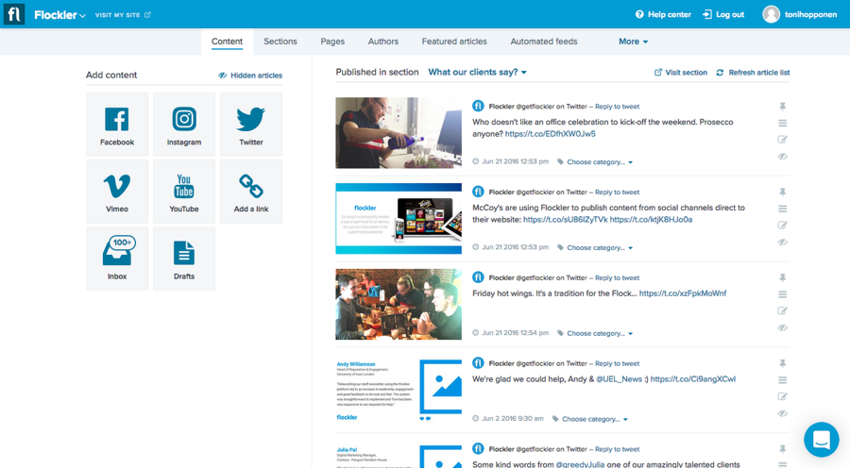This screenshot has height=468, width=850.
Task: Click the user avatar icon
Action: click(771, 14)
